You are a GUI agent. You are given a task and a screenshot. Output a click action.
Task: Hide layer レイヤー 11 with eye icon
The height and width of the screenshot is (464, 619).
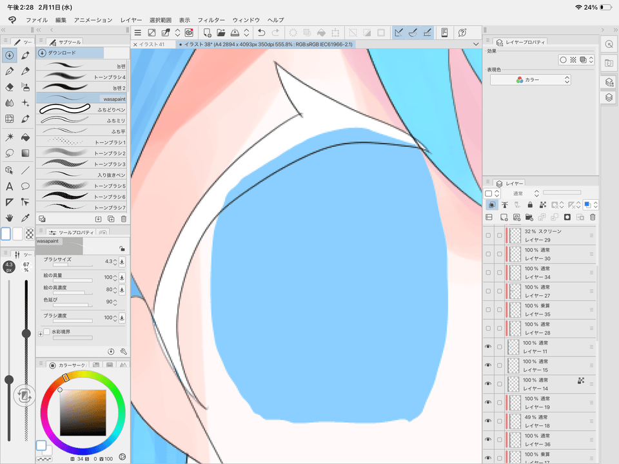[488, 347]
